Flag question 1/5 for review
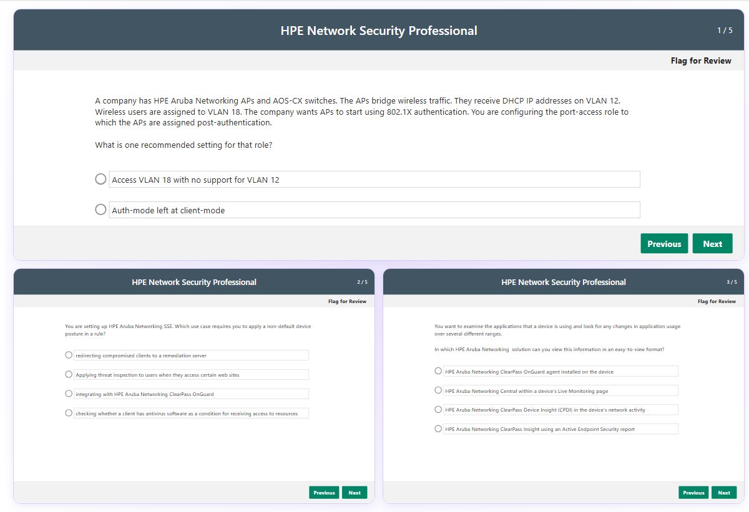749x512 pixels. pos(701,61)
